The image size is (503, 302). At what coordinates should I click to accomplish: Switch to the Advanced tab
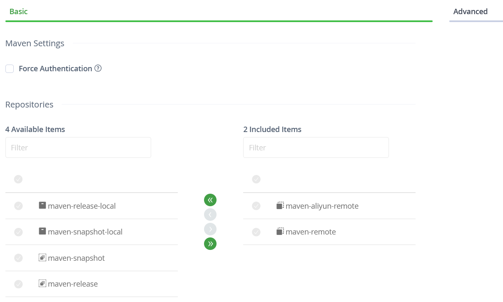(470, 12)
